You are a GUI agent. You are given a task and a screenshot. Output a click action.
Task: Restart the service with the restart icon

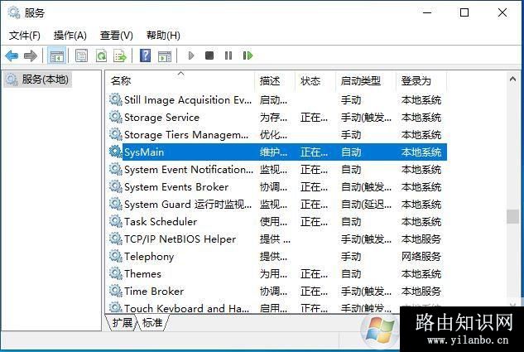point(248,55)
